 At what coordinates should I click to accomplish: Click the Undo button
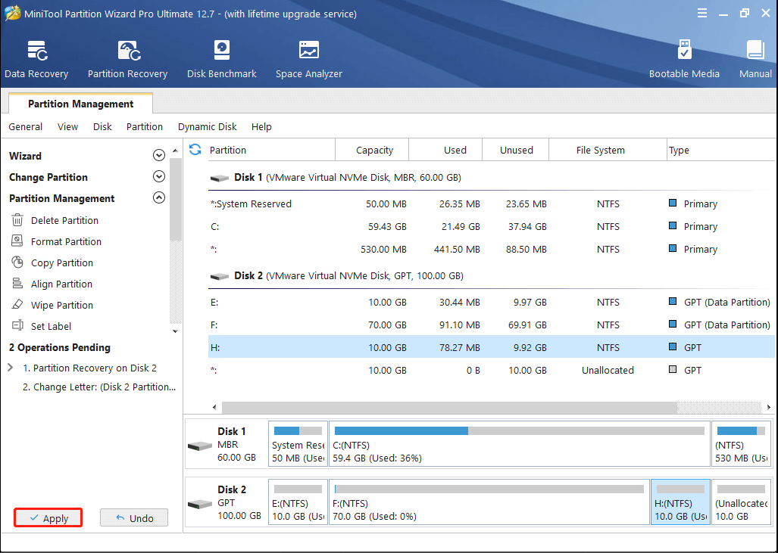[x=134, y=517]
